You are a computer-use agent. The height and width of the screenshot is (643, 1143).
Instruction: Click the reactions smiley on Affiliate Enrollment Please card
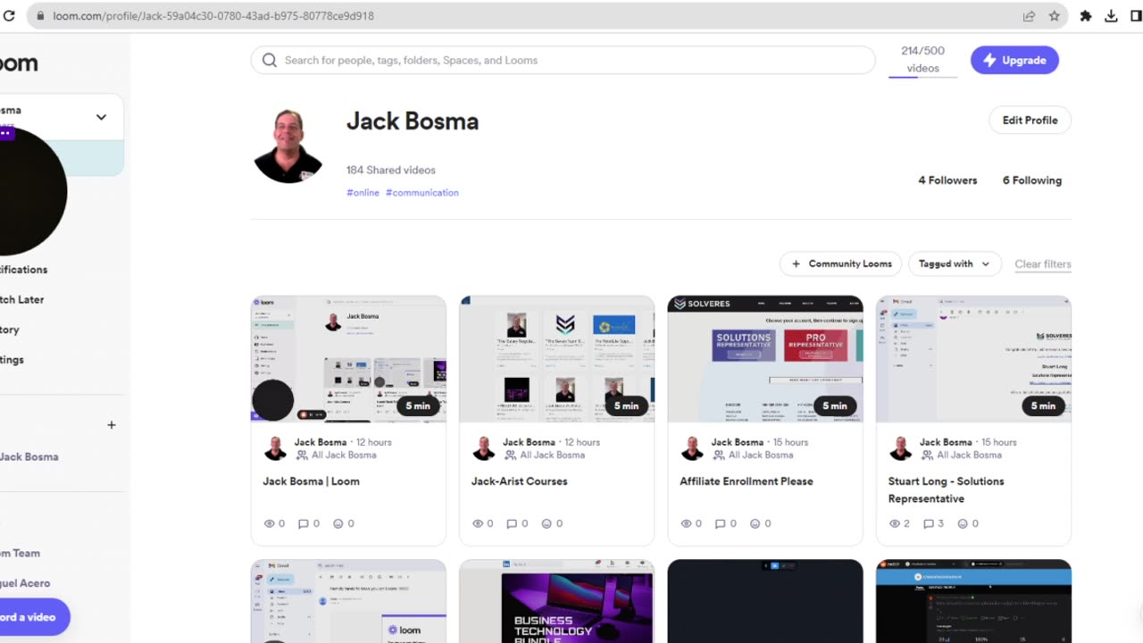point(755,523)
